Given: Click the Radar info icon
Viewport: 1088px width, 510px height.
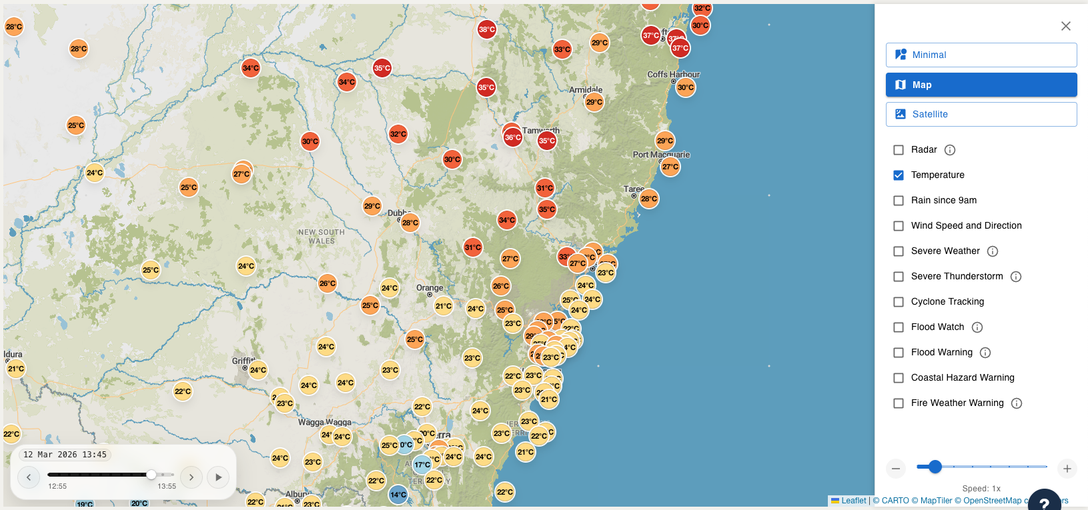Looking at the screenshot, I should [x=950, y=150].
